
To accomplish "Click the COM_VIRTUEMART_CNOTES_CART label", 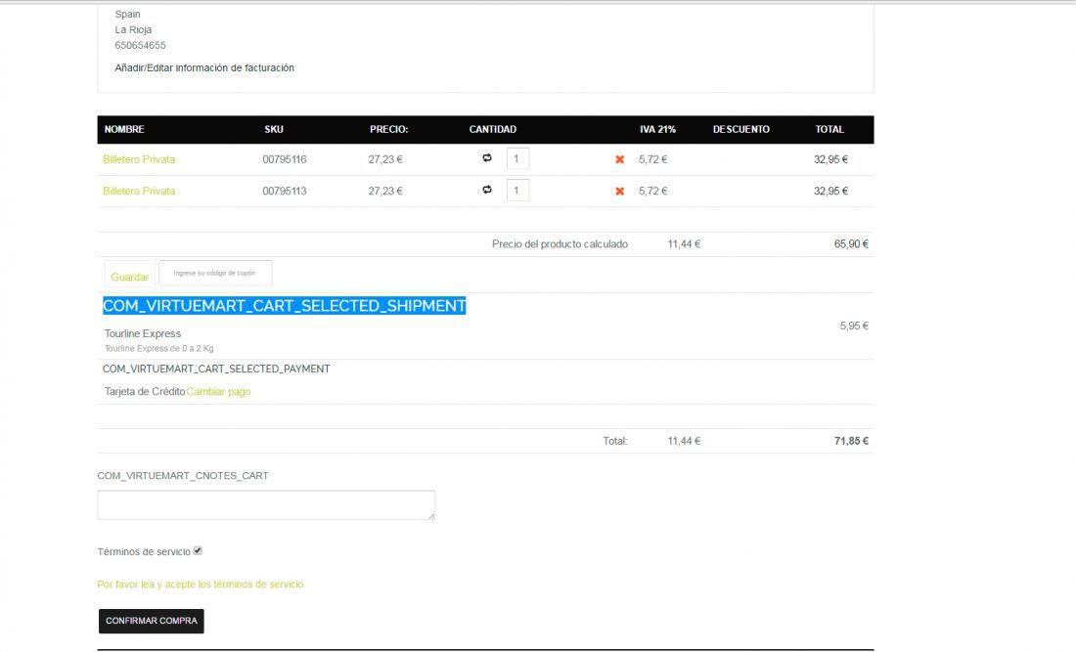I will pos(183,476).
